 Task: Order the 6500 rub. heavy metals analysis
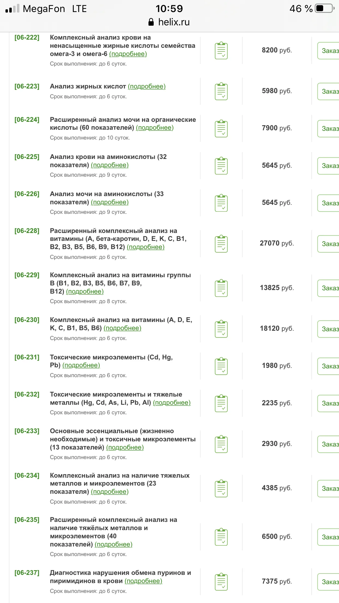pos(329,537)
